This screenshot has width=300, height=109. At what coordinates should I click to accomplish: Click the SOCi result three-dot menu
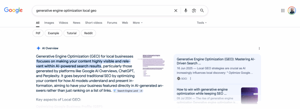(x=190, y=79)
